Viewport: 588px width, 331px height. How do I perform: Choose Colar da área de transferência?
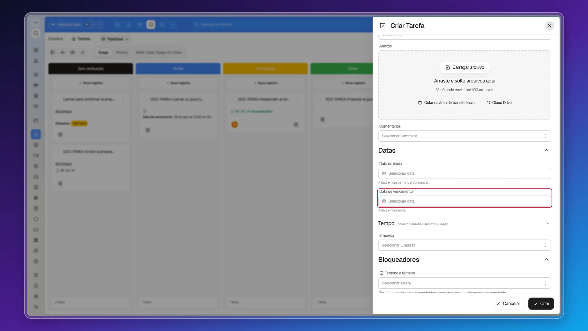click(446, 103)
